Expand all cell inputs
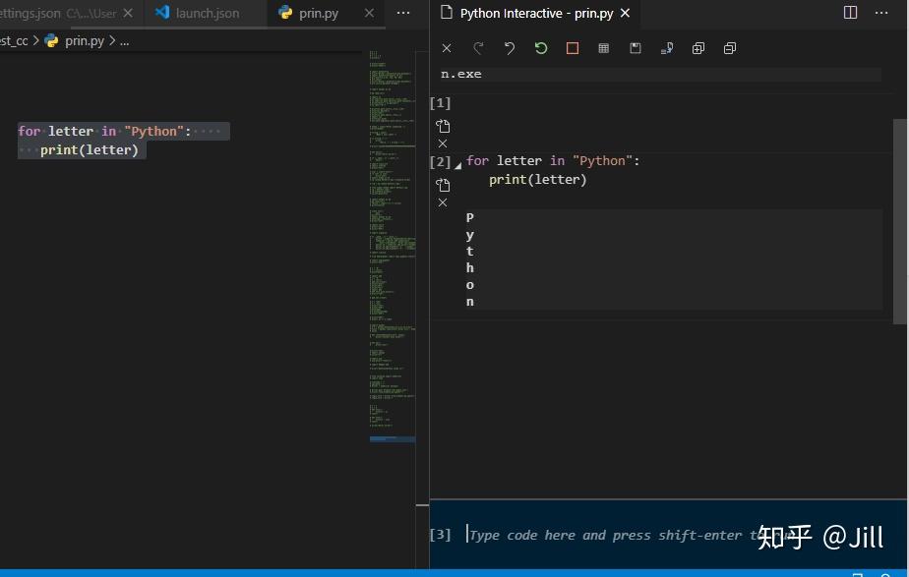 (698, 47)
